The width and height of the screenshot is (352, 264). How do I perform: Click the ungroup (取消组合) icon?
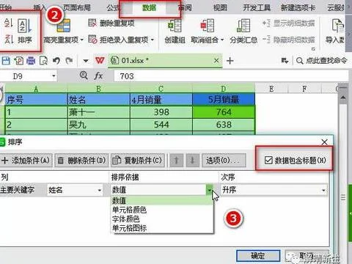208,26
